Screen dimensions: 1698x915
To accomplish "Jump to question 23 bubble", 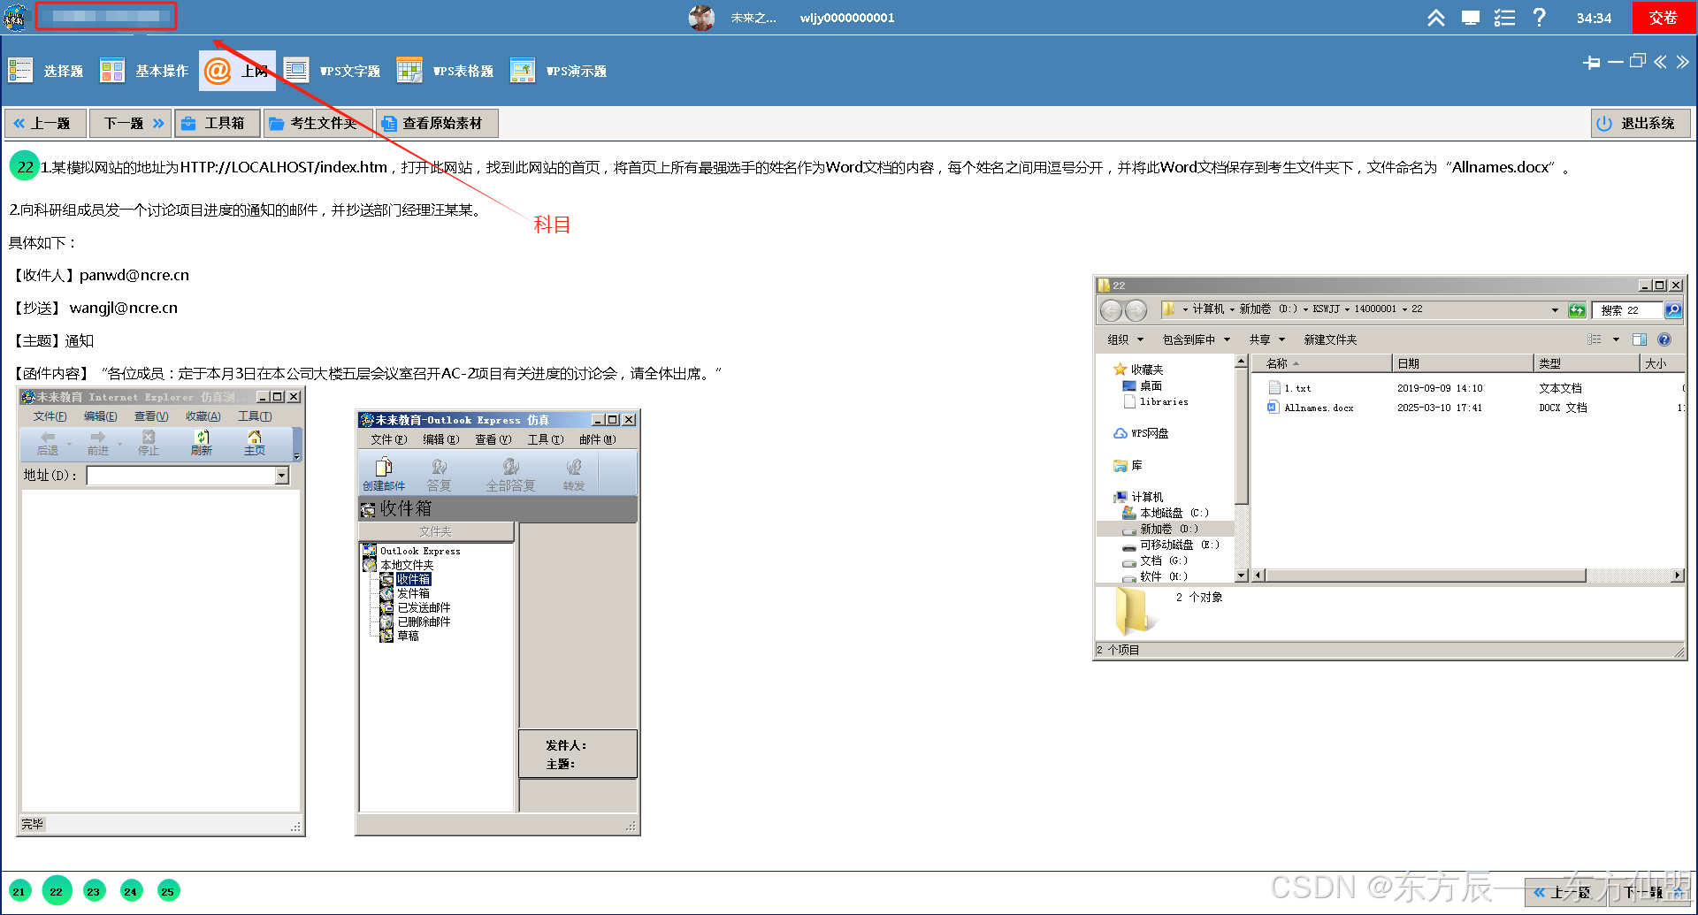I will [x=94, y=891].
